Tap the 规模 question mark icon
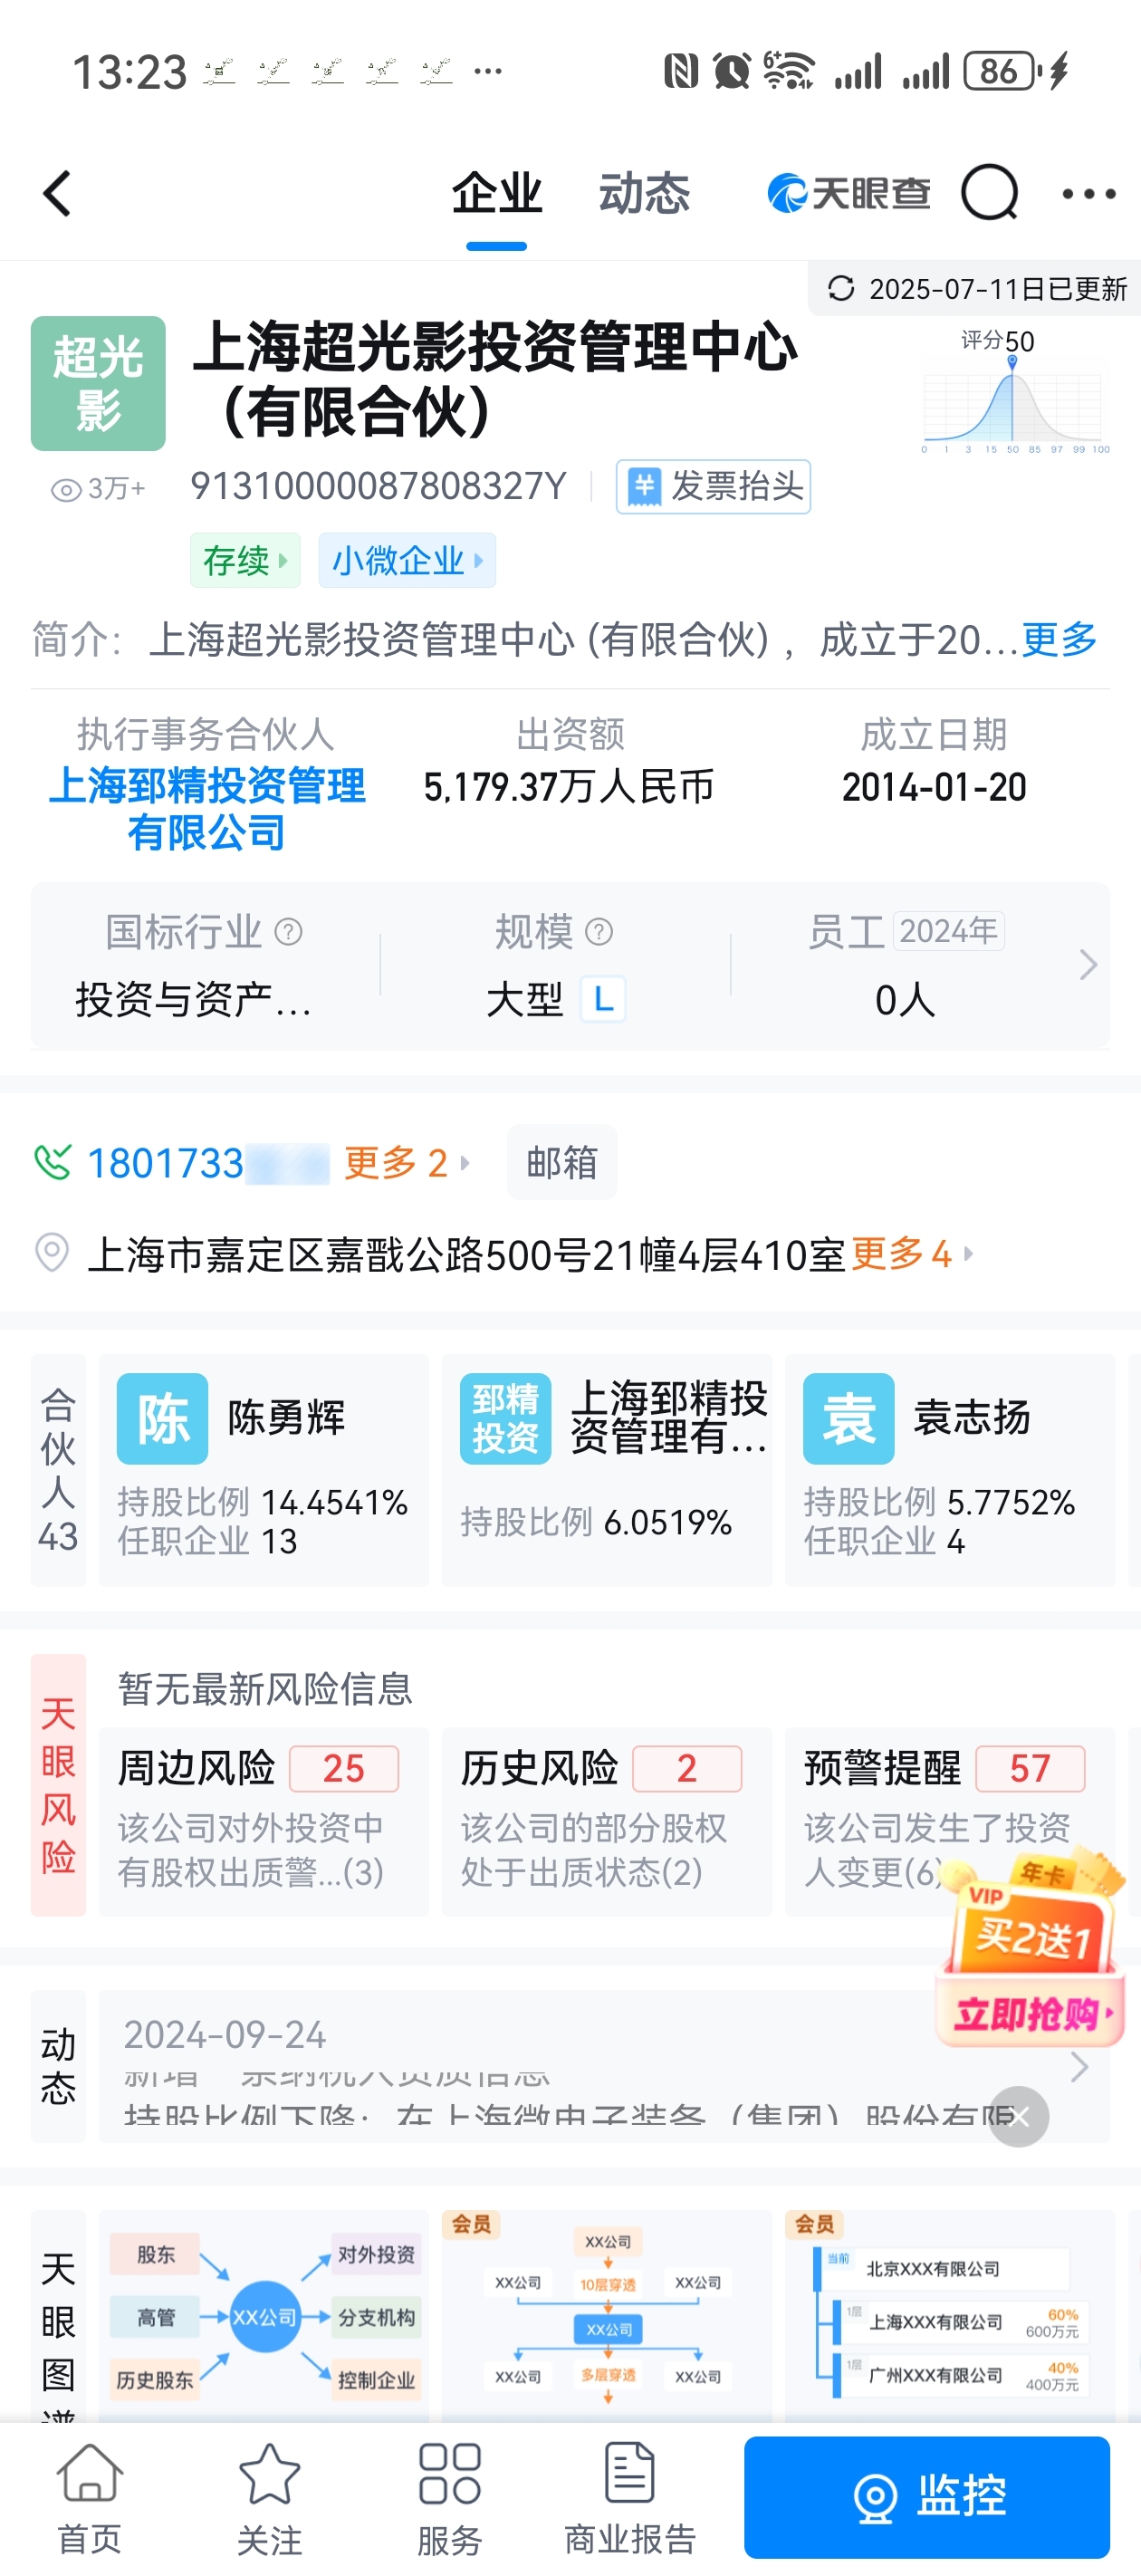Viewport: 1141px width, 2576px height. point(598,932)
